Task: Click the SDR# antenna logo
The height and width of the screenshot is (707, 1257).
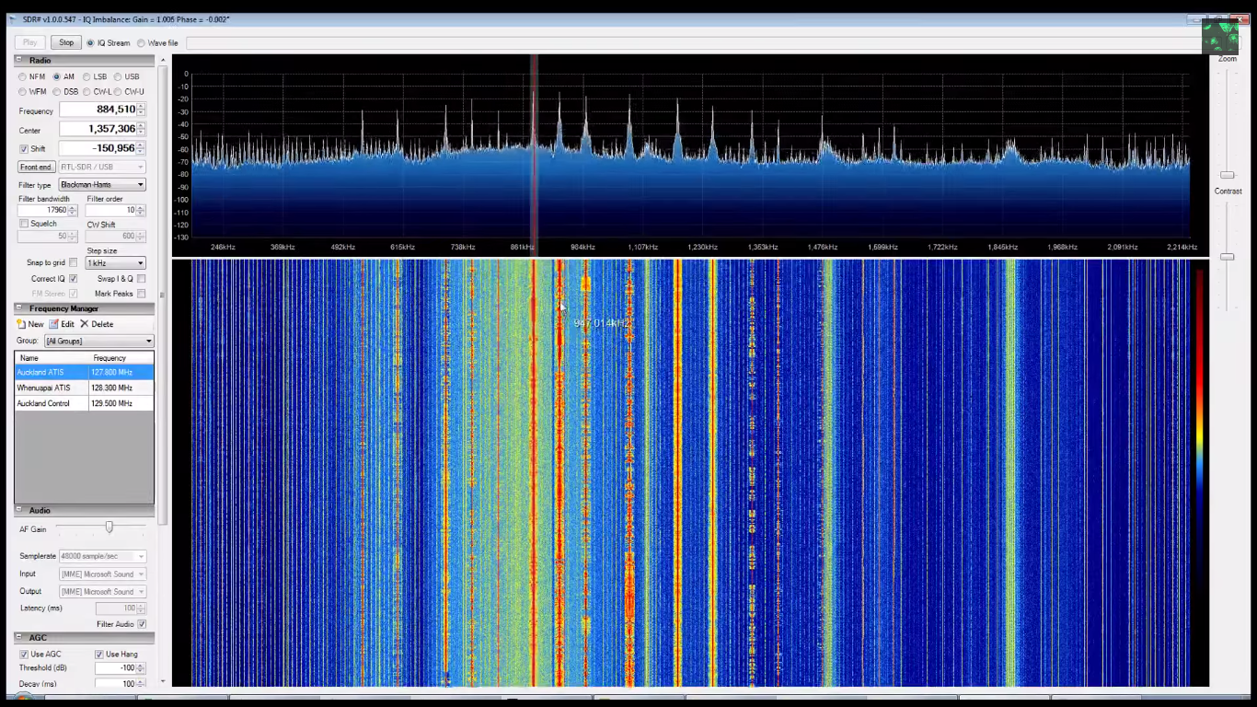Action: [x=1221, y=37]
